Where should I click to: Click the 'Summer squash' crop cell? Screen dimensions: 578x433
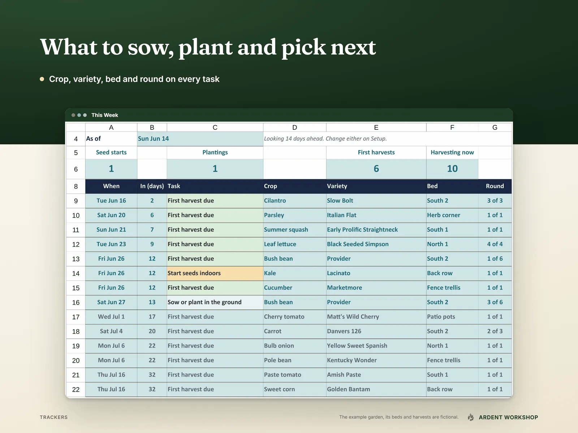pyautogui.click(x=294, y=230)
